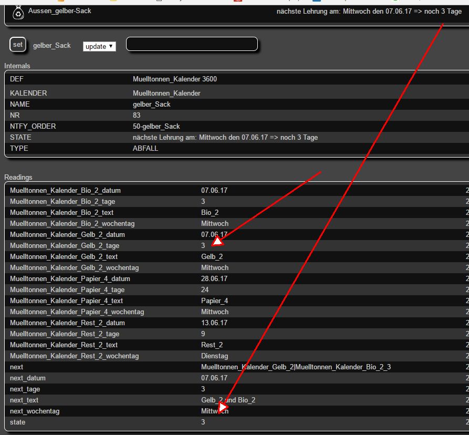The height and width of the screenshot is (435, 469).
Task: Open the Aussen_gelber-Sack device link
Action: coord(59,11)
